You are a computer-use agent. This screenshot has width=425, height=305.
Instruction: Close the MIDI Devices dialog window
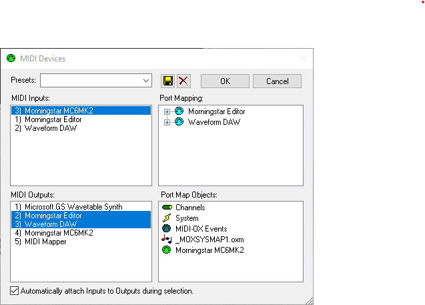[x=303, y=59]
